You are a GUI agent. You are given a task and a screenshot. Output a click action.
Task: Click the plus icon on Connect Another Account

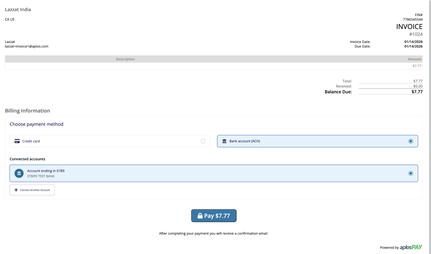click(x=16, y=190)
